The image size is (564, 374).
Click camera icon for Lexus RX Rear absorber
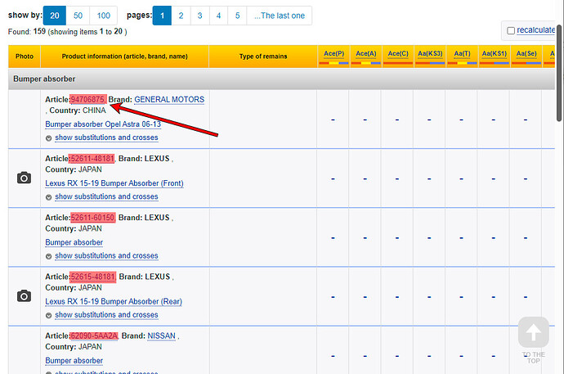click(24, 295)
